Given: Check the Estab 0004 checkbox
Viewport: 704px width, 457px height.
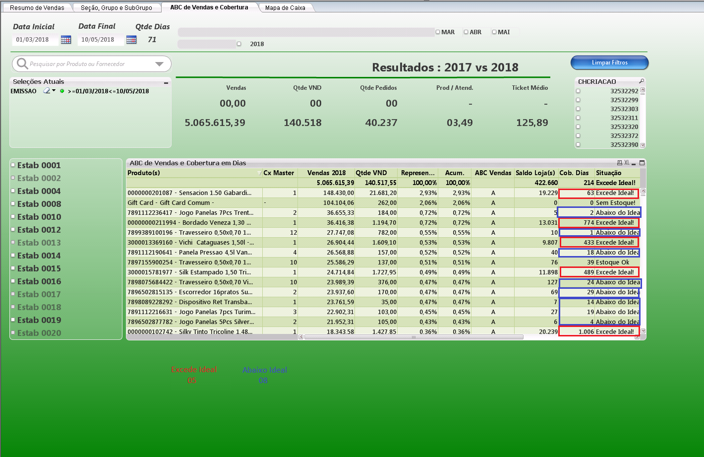Looking at the screenshot, I should [13, 191].
